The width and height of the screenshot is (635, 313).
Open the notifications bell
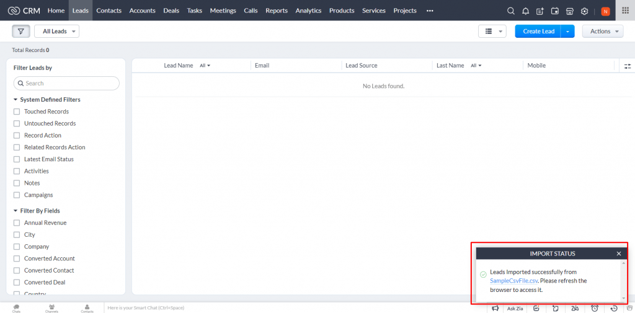coord(525,11)
